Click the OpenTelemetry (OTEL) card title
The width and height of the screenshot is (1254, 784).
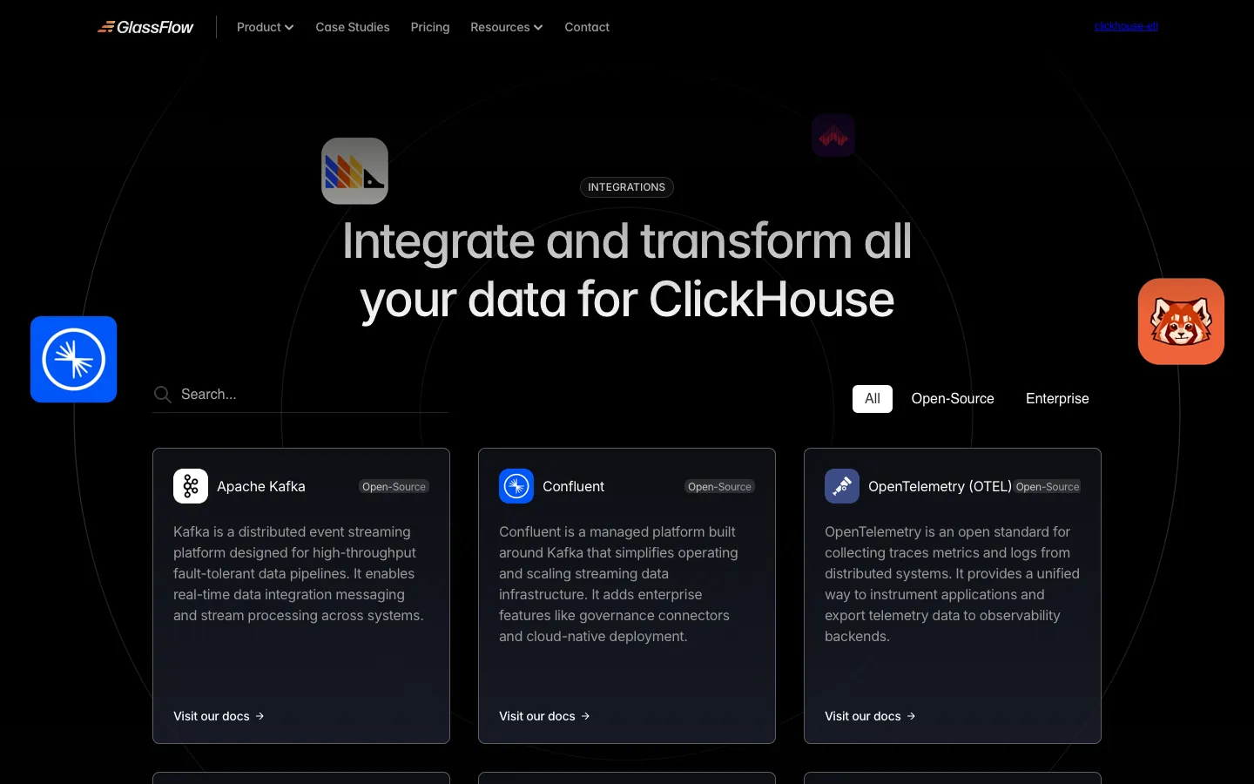pyautogui.click(x=940, y=486)
